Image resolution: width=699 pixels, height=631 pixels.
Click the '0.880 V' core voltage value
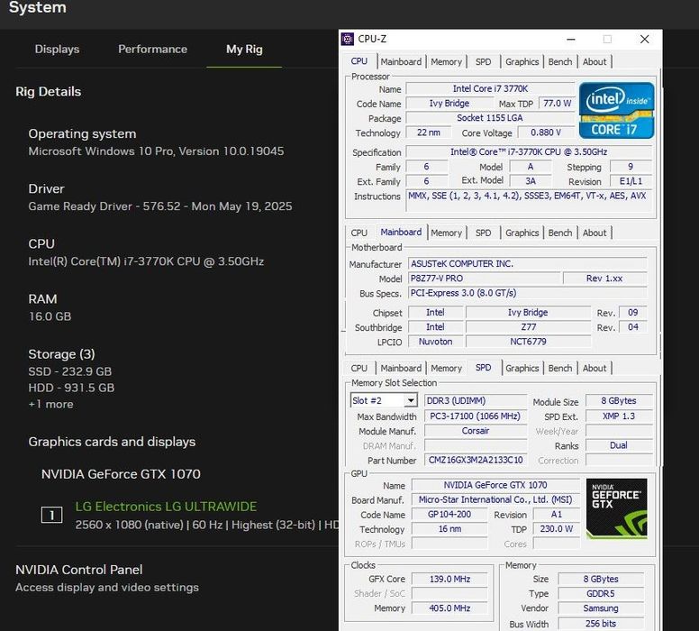click(x=546, y=133)
